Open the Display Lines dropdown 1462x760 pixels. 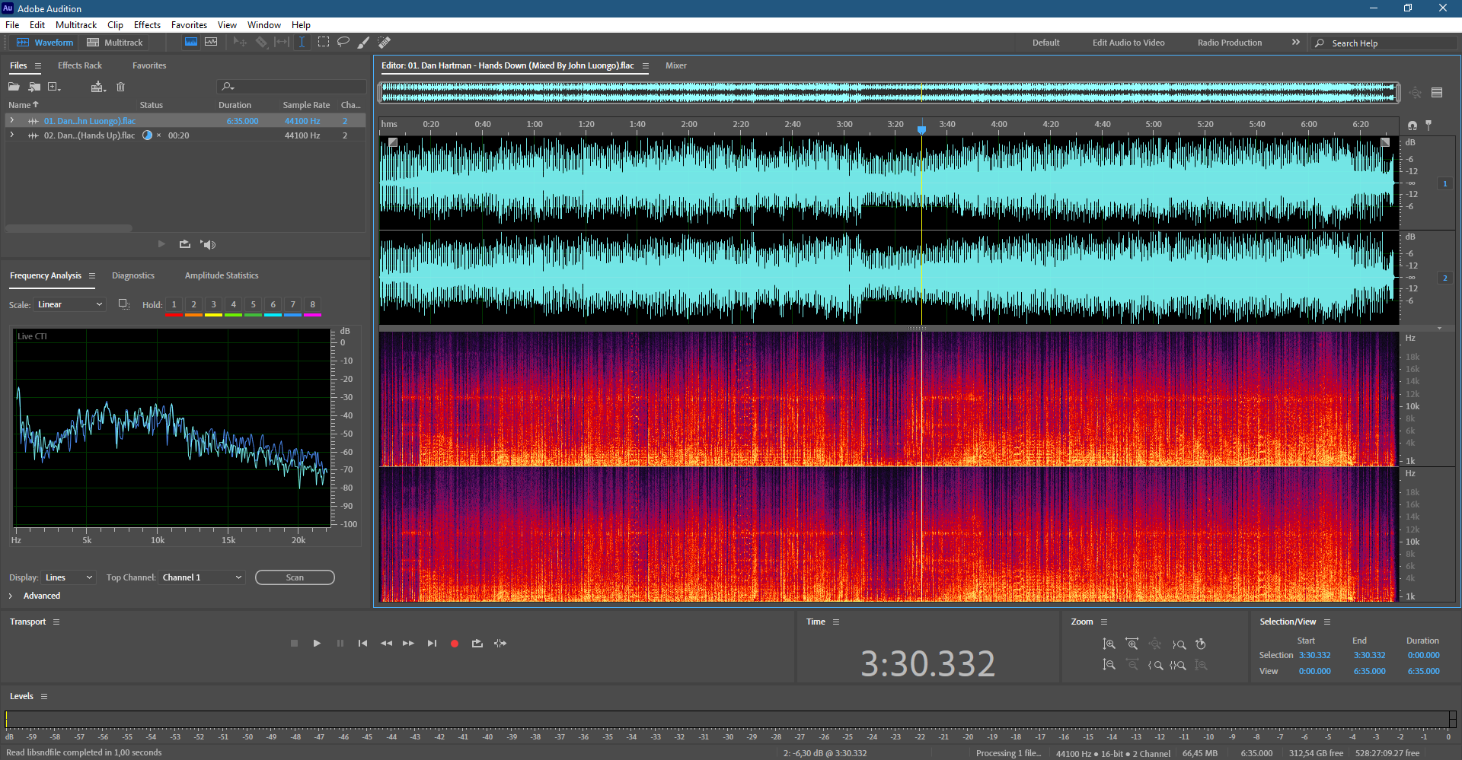pyautogui.click(x=69, y=577)
